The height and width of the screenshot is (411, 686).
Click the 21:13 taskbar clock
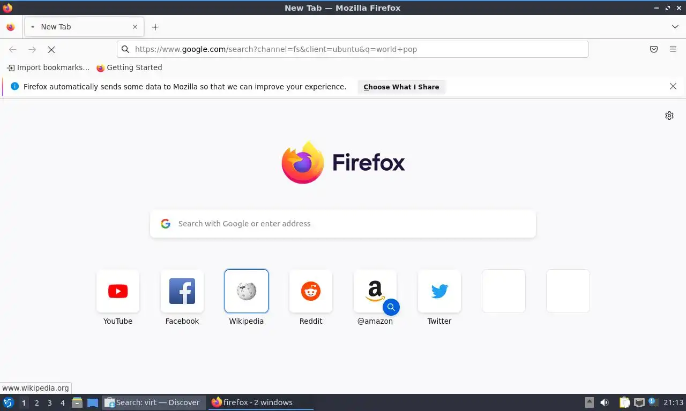click(673, 402)
